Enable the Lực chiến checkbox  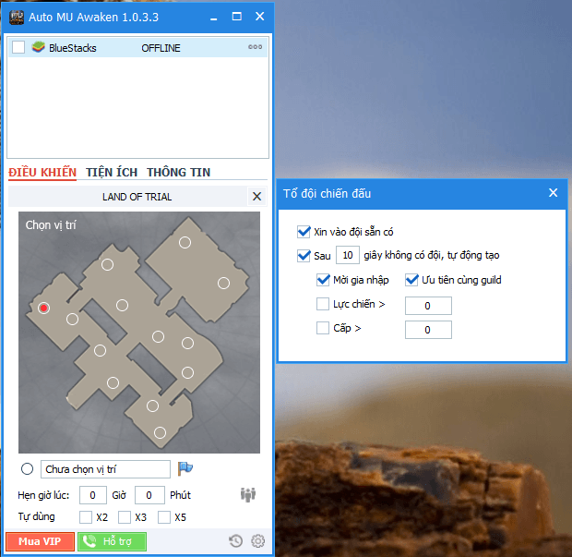pos(323,304)
